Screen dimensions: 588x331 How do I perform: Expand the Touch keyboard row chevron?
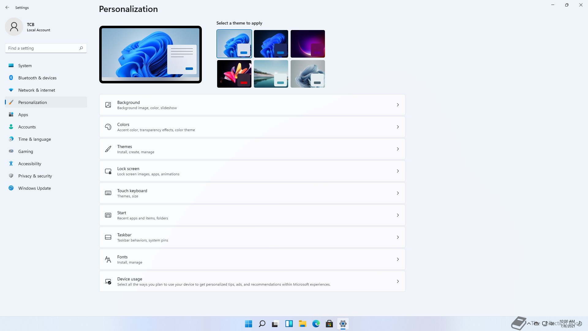pos(398,193)
